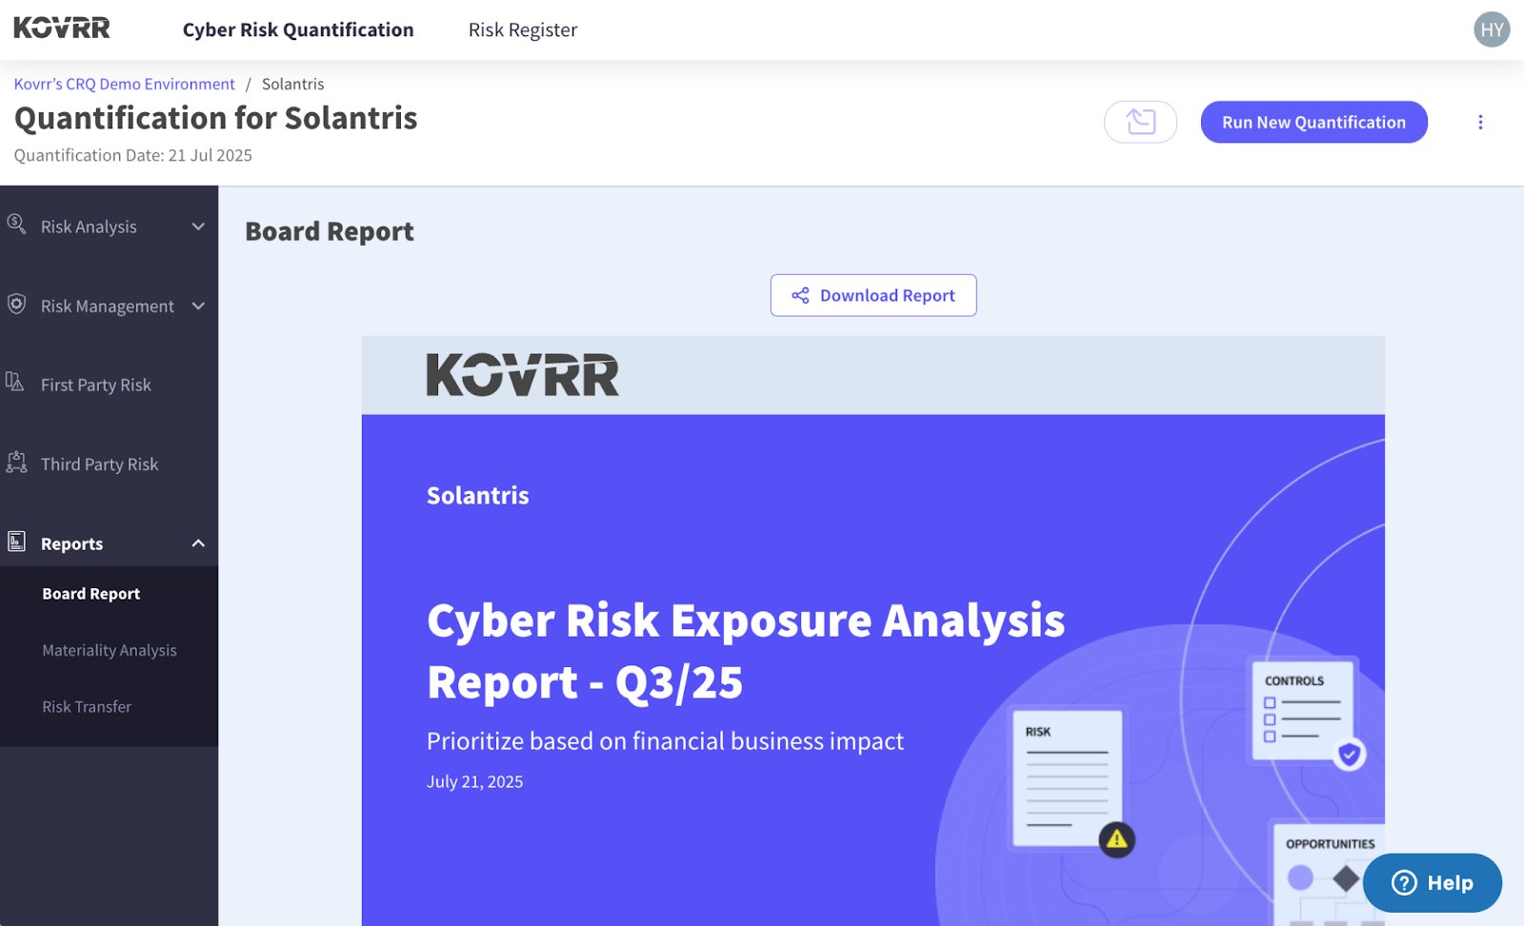
Task: Select Board Report in the sidebar
Action: [x=91, y=594]
